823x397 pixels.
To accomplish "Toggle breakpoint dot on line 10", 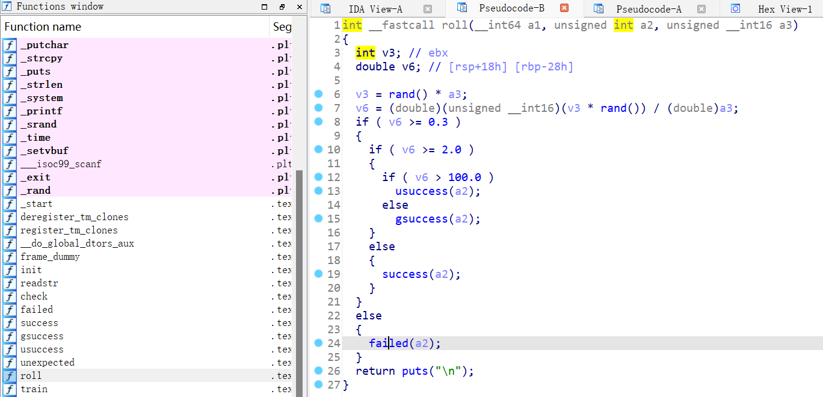I will click(x=318, y=149).
